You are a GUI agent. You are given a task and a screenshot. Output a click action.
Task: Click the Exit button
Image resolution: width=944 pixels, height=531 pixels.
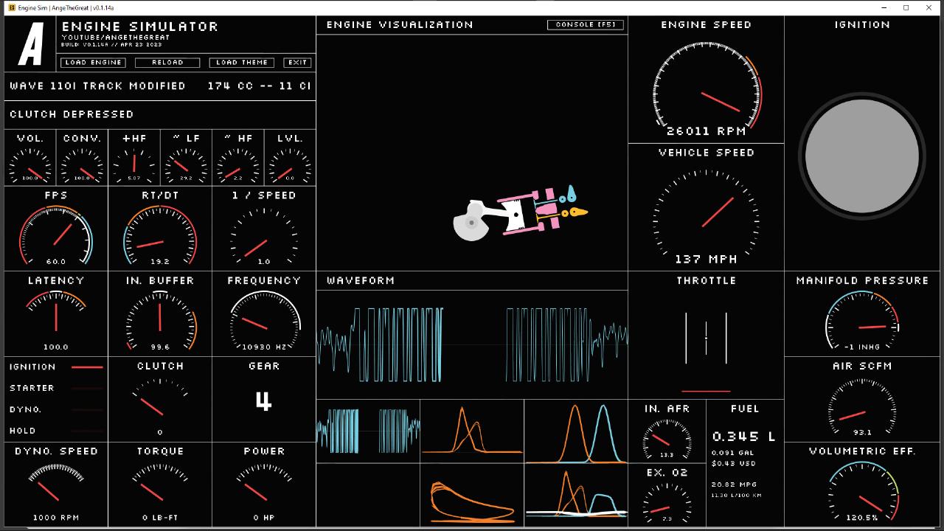[x=297, y=63]
